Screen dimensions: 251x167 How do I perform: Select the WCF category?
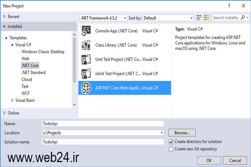pyautogui.click(x=26, y=93)
